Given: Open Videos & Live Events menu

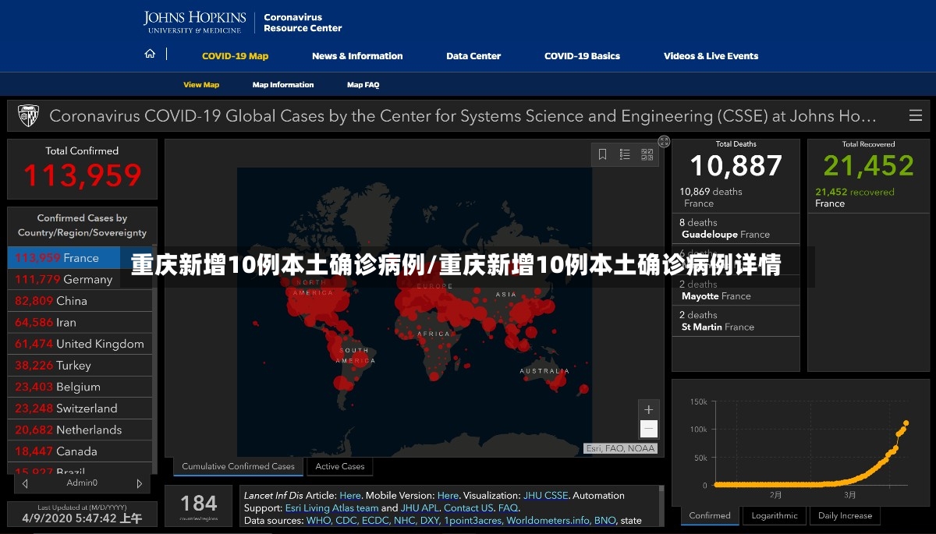Looking at the screenshot, I should coord(711,56).
